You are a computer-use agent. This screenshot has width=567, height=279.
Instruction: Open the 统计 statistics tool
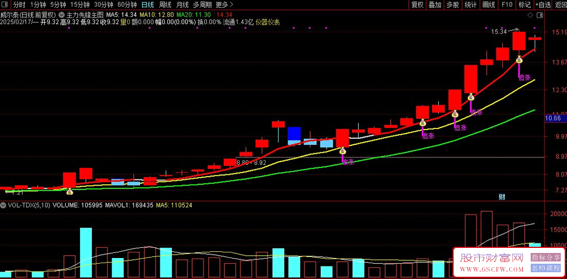coord(471,5)
